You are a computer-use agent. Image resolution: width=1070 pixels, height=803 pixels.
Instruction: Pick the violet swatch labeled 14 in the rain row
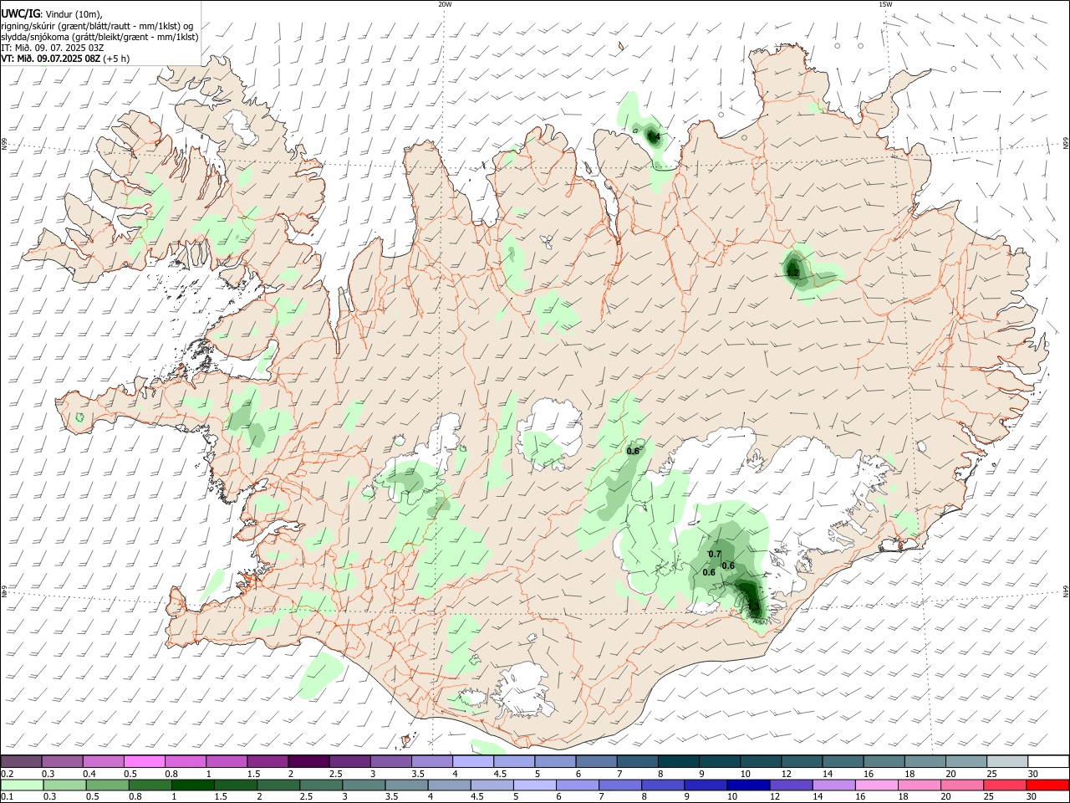coord(833,785)
